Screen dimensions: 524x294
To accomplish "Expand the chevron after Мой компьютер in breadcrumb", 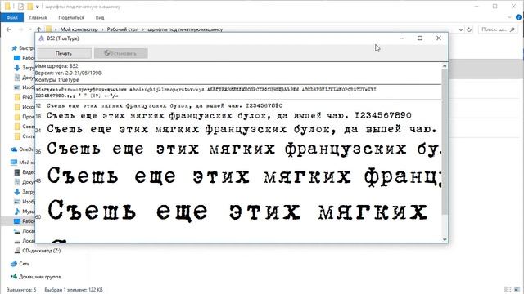I will pyautogui.click(x=102, y=29).
